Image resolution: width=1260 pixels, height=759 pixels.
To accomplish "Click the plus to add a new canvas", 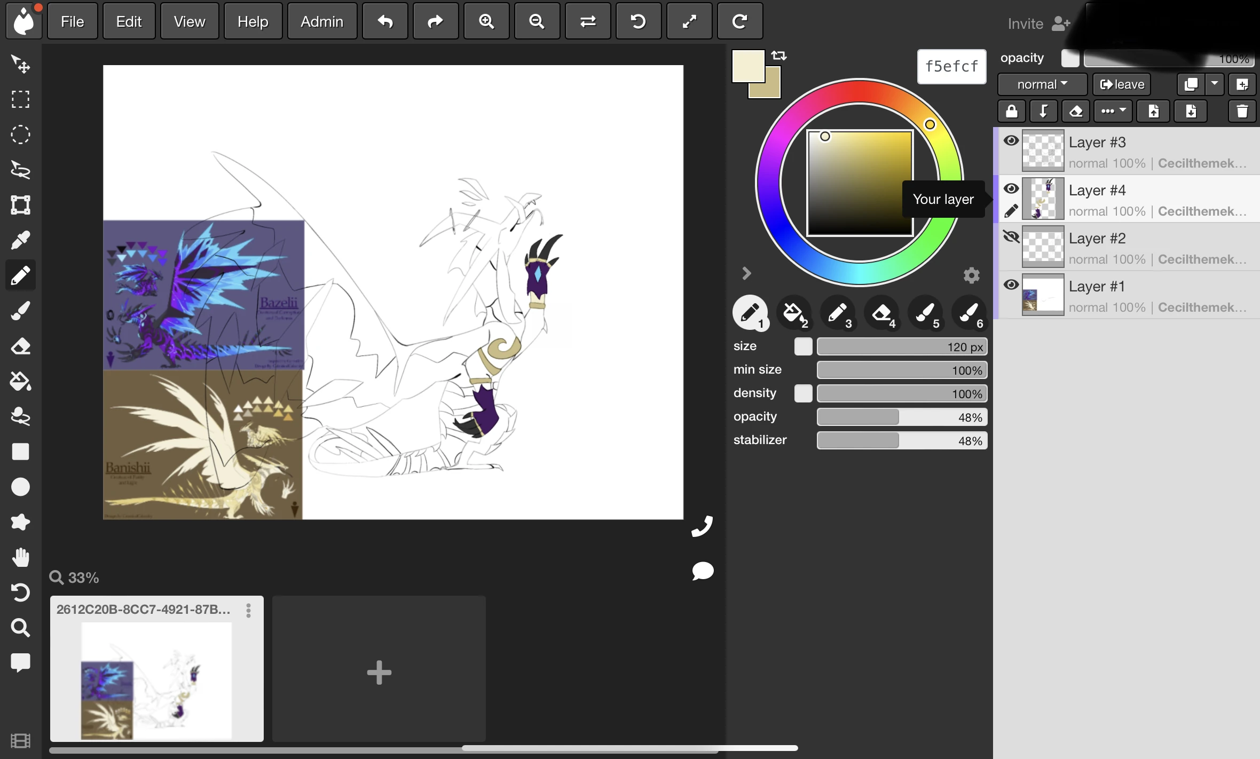I will pyautogui.click(x=379, y=672).
